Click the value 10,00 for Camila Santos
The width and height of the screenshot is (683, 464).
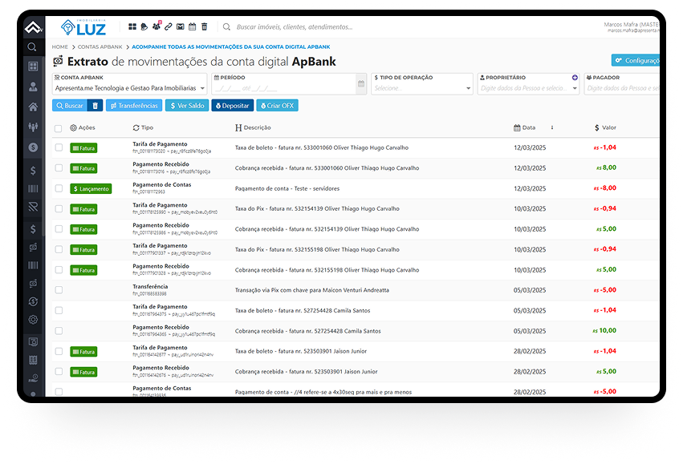604,330
